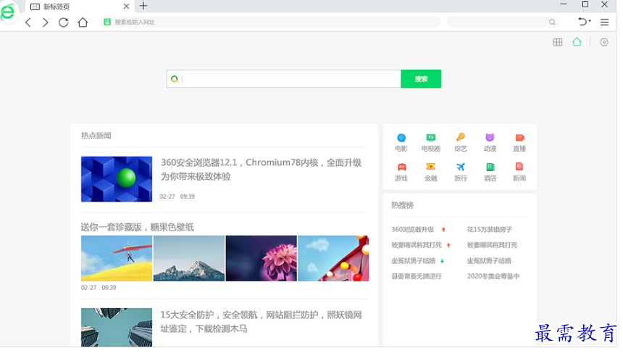This screenshot has height=356, width=623.
Task: Open the 动漫 shortcut
Action: click(490, 143)
